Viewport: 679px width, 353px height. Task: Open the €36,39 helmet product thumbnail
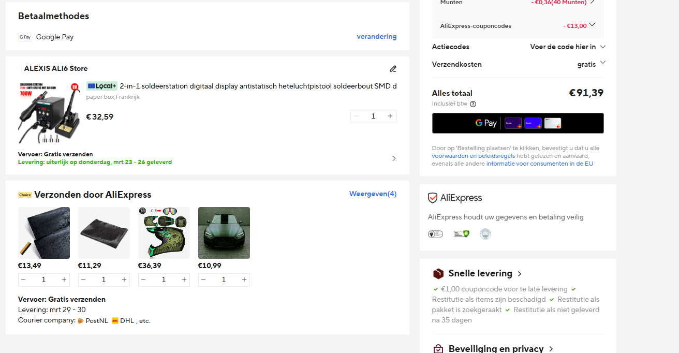point(164,233)
